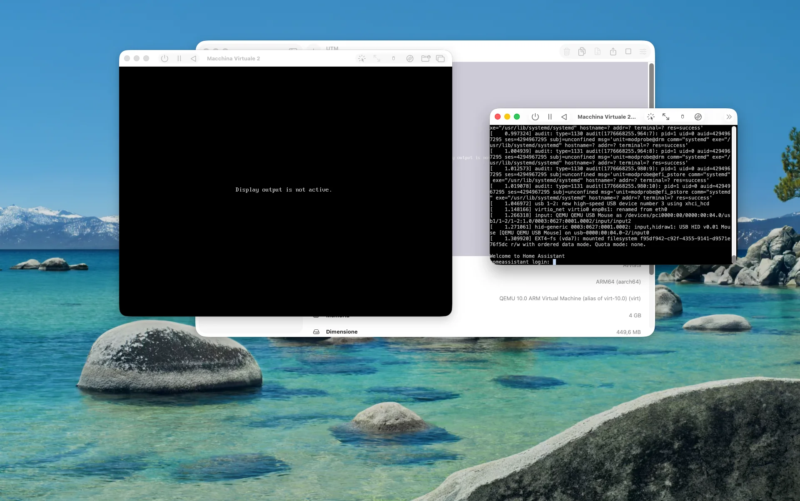
Task: Click the power button on Macchina Virtuale 2 toolbar
Action: tap(165, 58)
